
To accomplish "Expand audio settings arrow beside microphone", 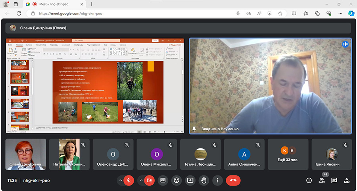I will 120,180.
